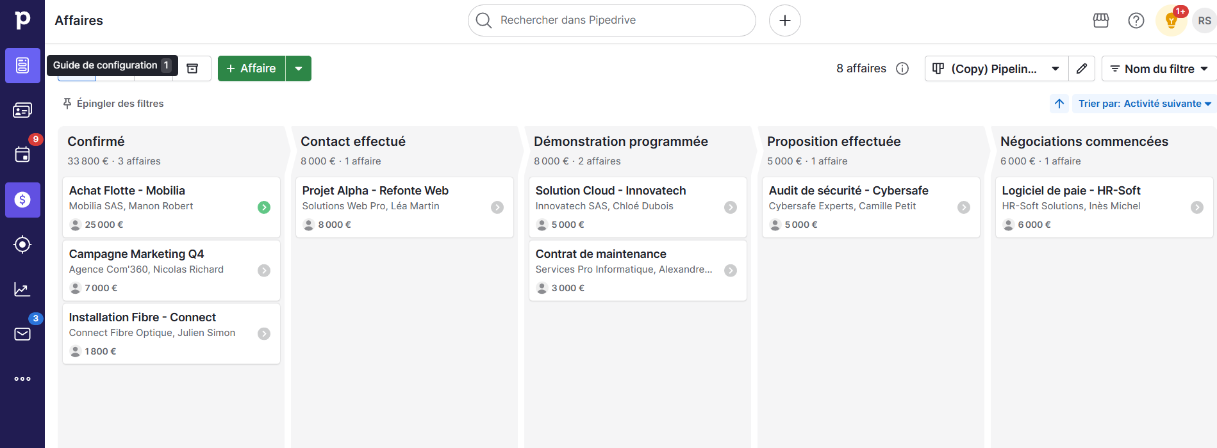Focus the Rechercher dans Pipedrive search field

pos(612,20)
